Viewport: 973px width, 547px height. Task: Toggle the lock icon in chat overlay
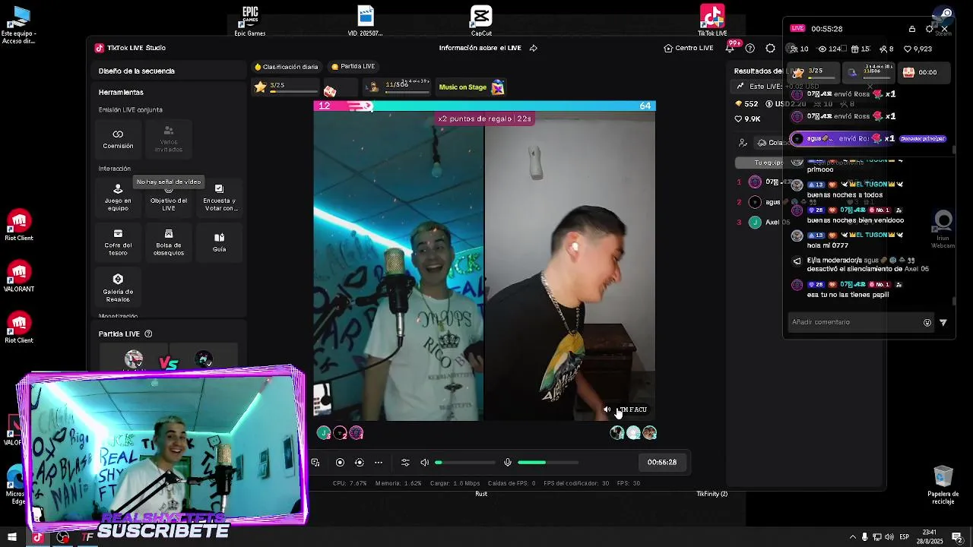click(912, 29)
